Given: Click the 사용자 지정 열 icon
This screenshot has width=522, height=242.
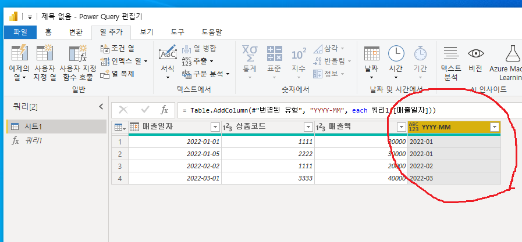Looking at the screenshot, I should point(45,55).
